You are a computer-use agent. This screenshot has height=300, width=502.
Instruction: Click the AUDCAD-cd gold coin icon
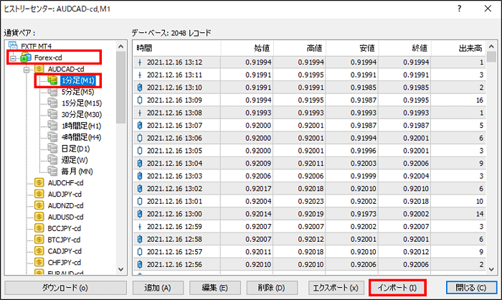39,69
